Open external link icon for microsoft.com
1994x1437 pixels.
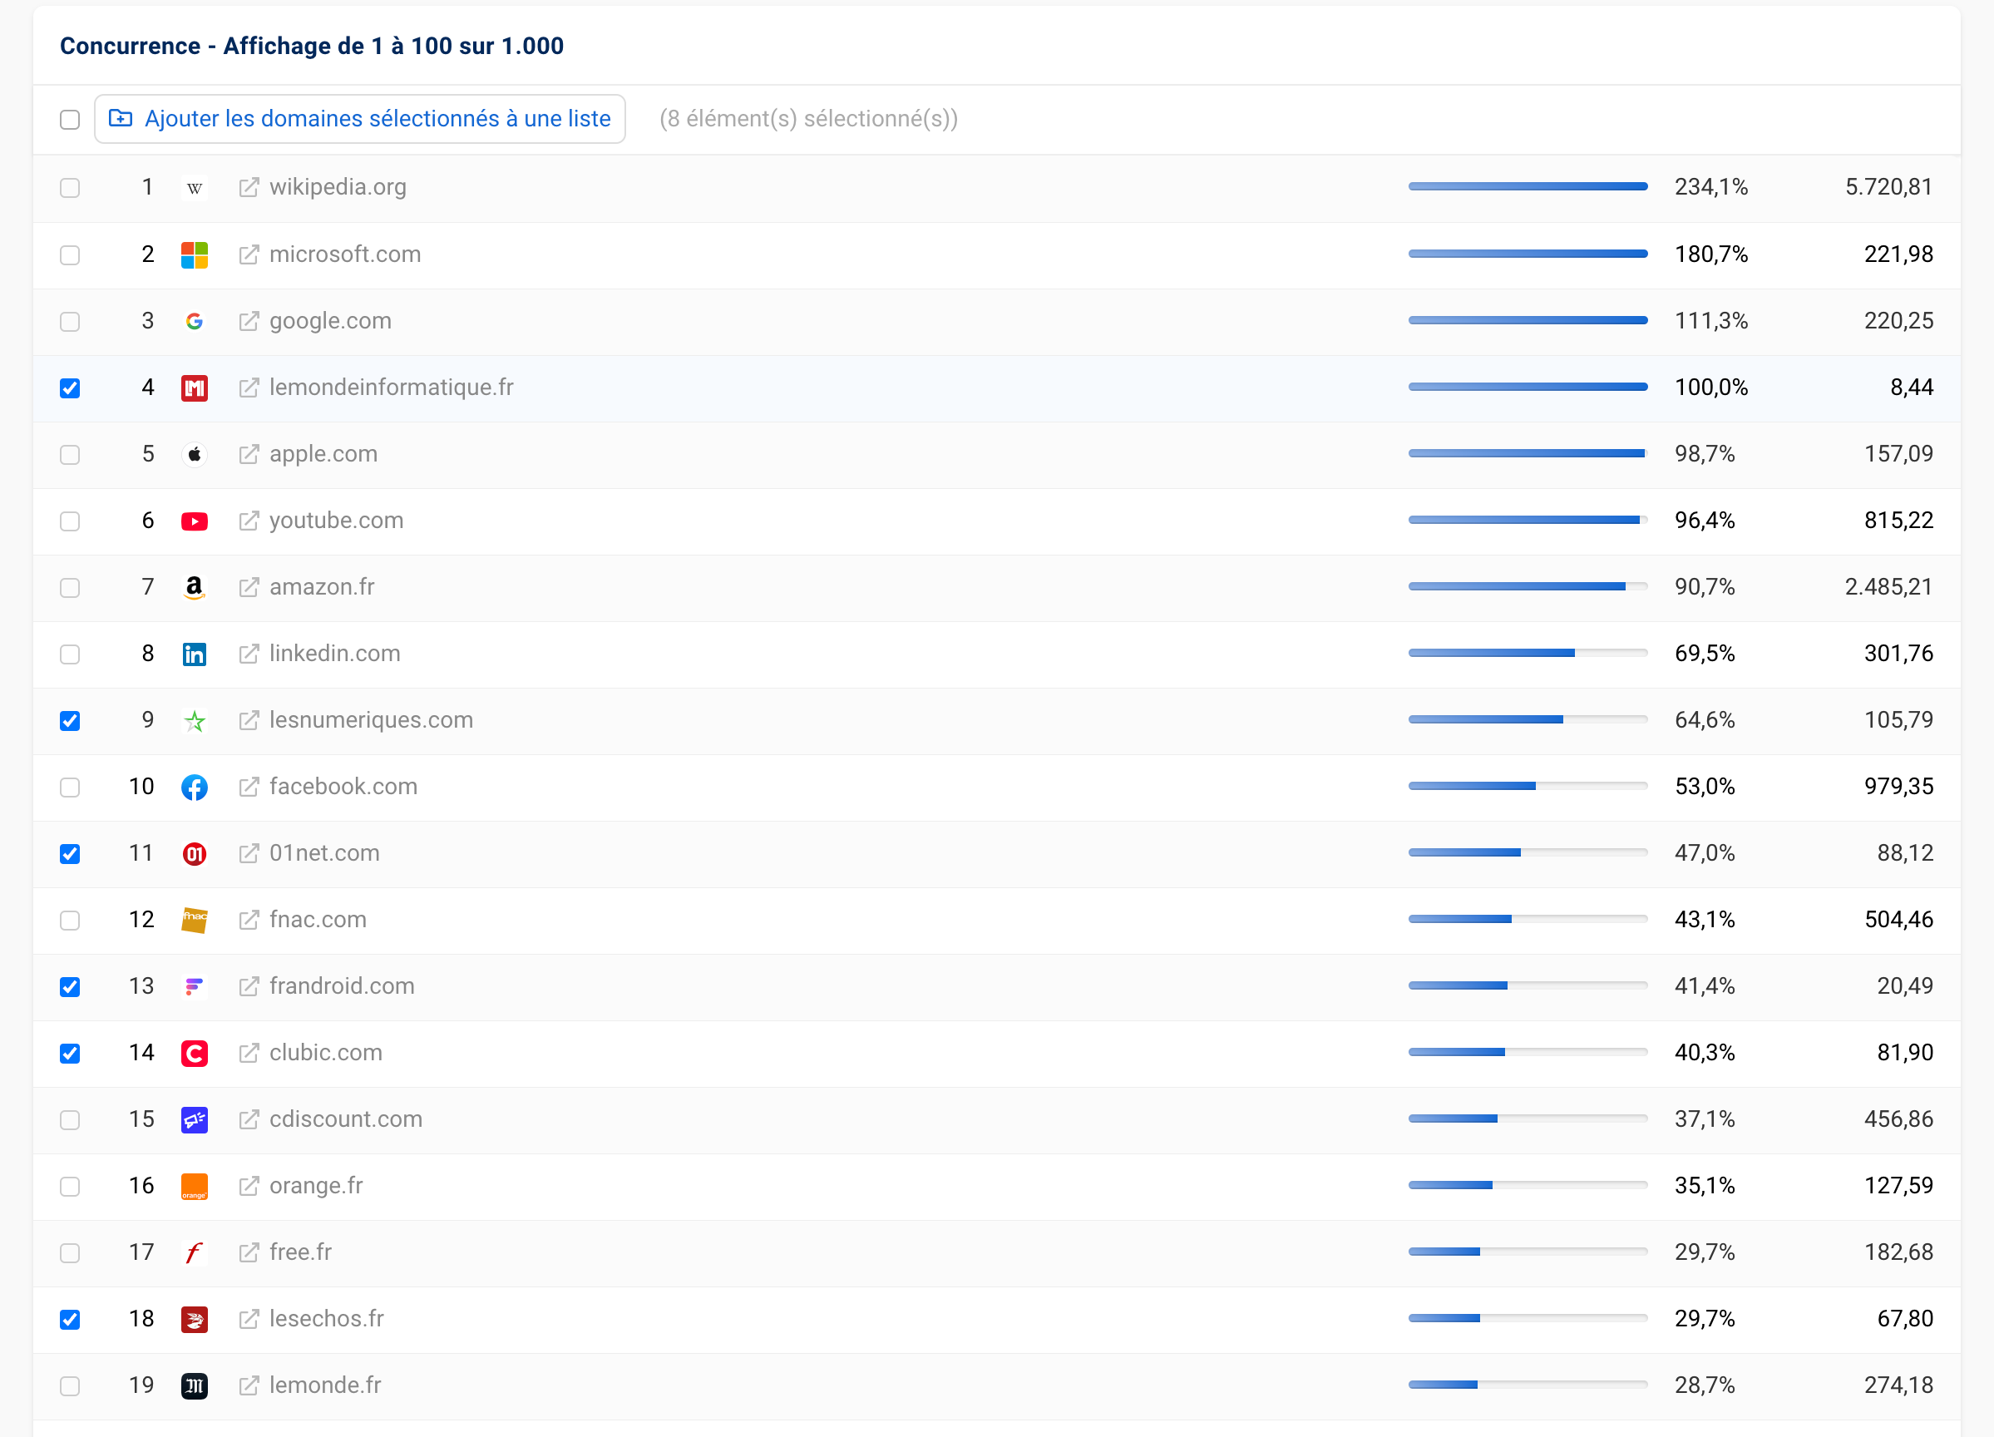pyautogui.click(x=249, y=254)
